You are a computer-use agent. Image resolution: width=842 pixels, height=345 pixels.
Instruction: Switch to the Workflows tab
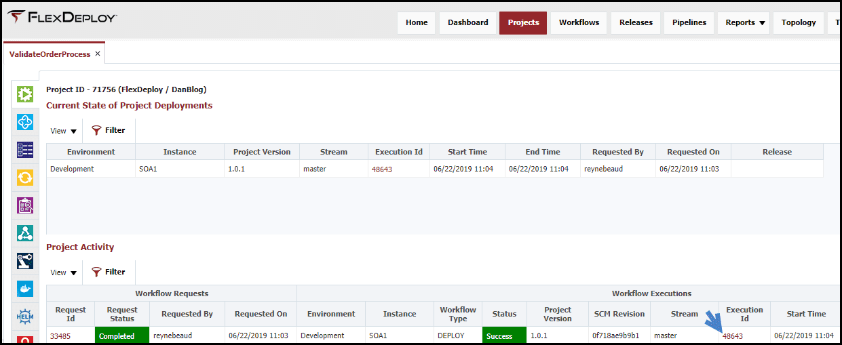pos(579,22)
